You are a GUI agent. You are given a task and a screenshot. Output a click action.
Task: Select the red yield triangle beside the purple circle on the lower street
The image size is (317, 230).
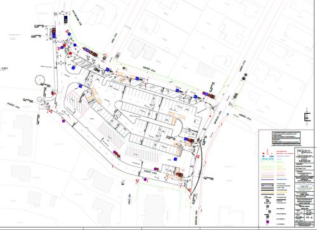point(138,181)
